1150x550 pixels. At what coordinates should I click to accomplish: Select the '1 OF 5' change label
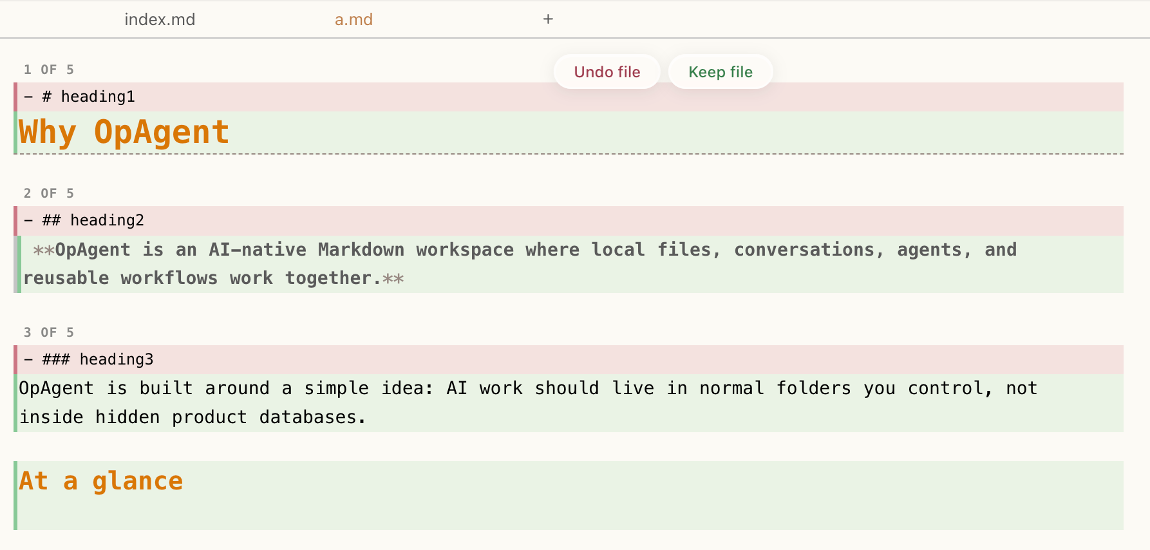click(x=49, y=70)
